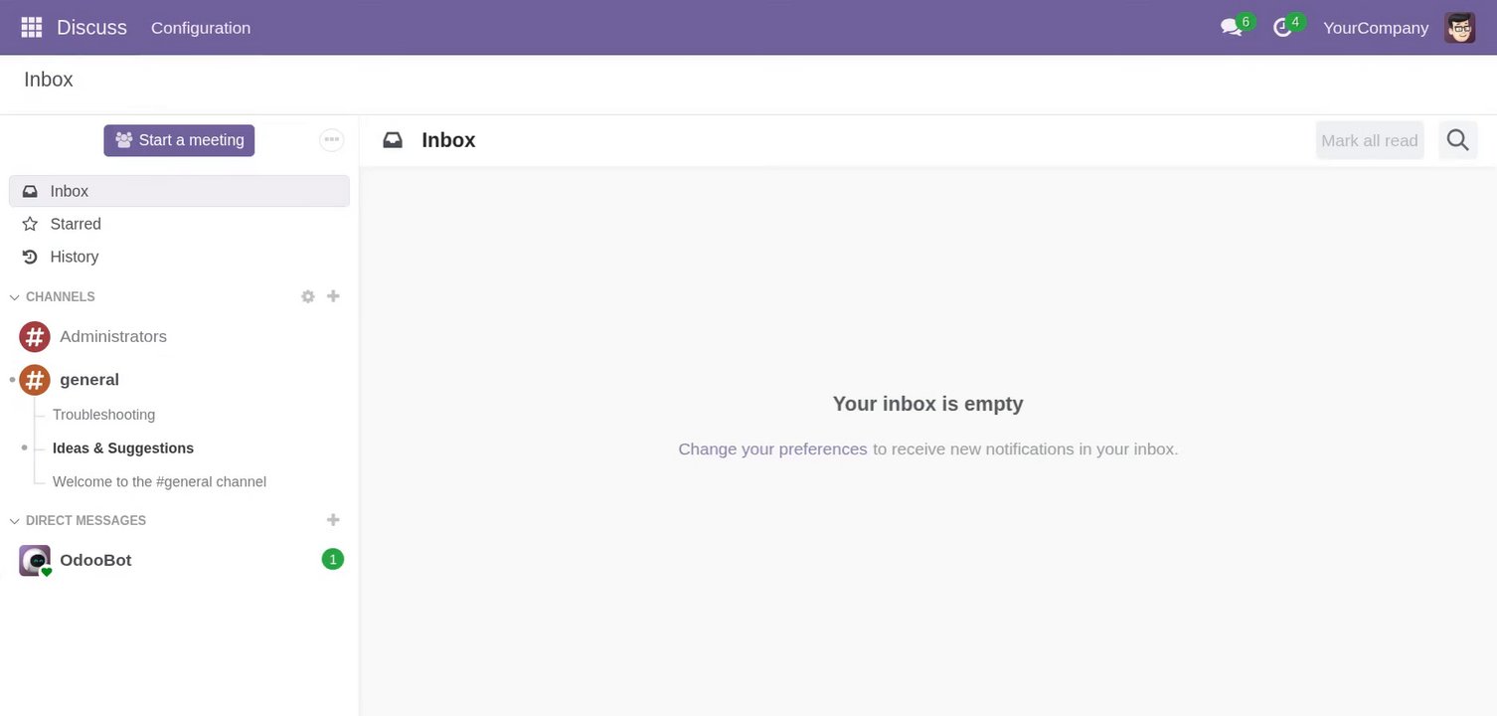Open the YourCompany switcher
Screen dimensions: 1497x716
coord(1375,28)
